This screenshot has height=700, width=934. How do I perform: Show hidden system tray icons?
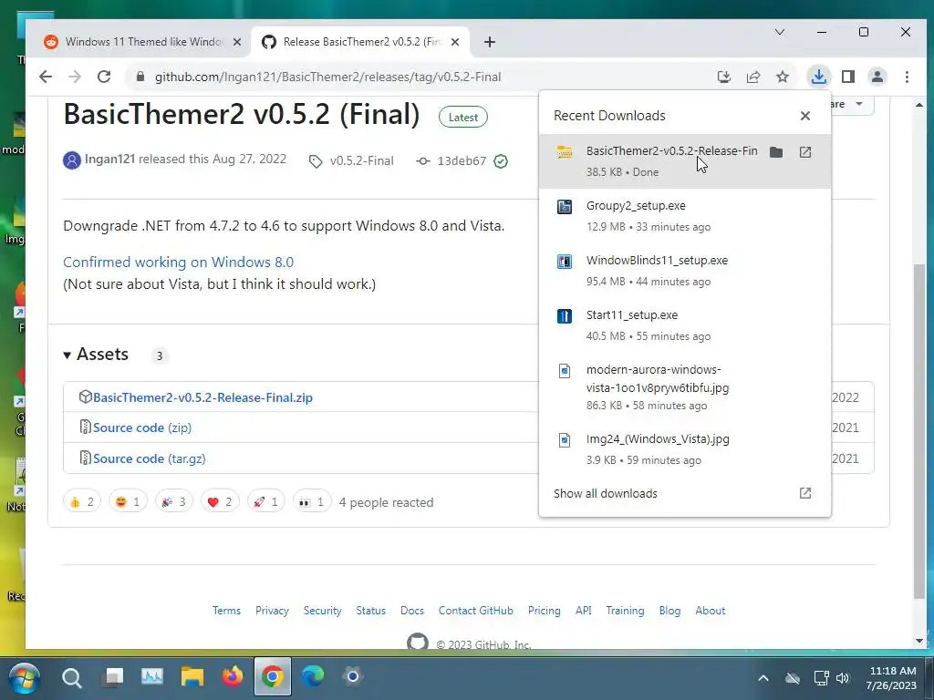(763, 678)
